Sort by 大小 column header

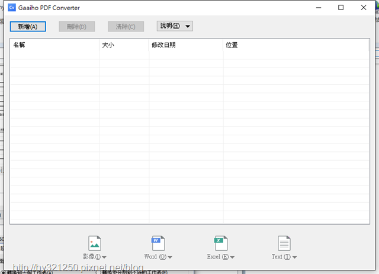[x=124, y=45]
